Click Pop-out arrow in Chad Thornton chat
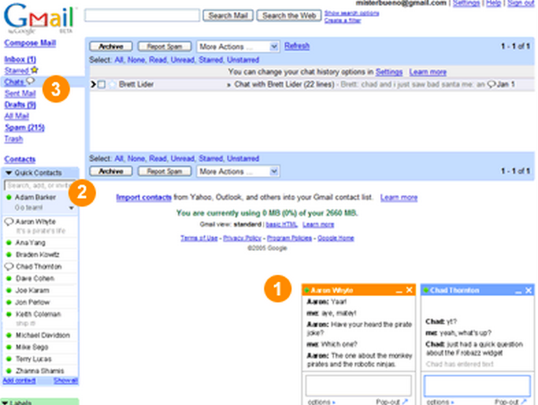 click(524, 401)
